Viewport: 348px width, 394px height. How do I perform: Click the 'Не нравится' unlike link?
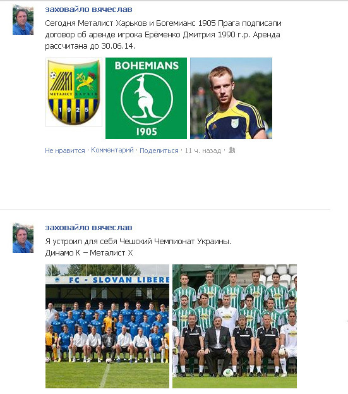[x=65, y=151]
